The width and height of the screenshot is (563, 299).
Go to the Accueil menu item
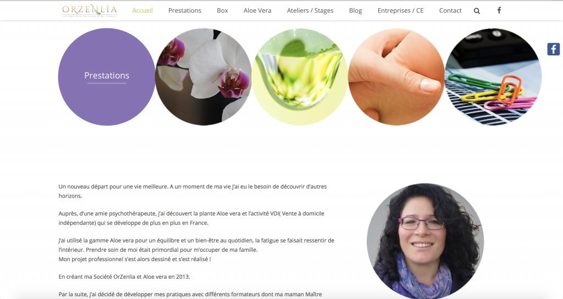142,10
